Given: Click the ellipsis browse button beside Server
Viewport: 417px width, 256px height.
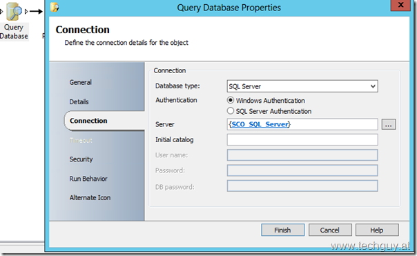Looking at the screenshot, I should tap(389, 124).
